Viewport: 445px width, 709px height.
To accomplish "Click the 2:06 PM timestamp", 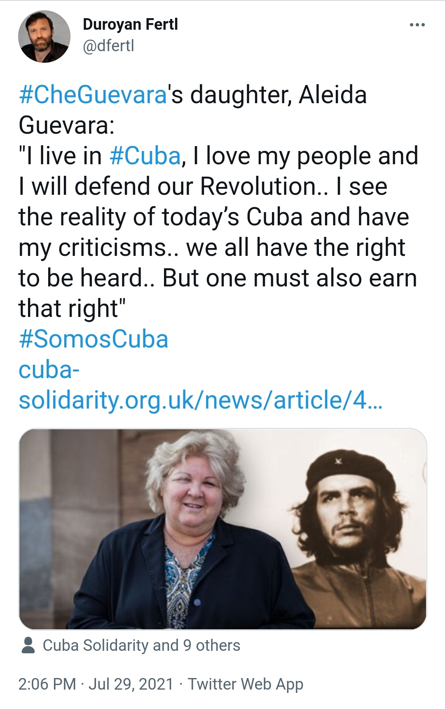I will [x=47, y=684].
